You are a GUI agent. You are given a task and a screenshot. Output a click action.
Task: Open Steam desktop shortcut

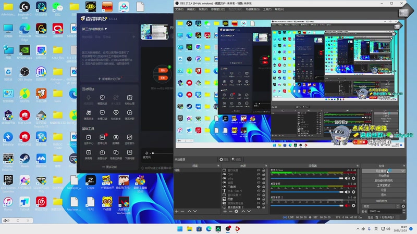tap(24, 160)
